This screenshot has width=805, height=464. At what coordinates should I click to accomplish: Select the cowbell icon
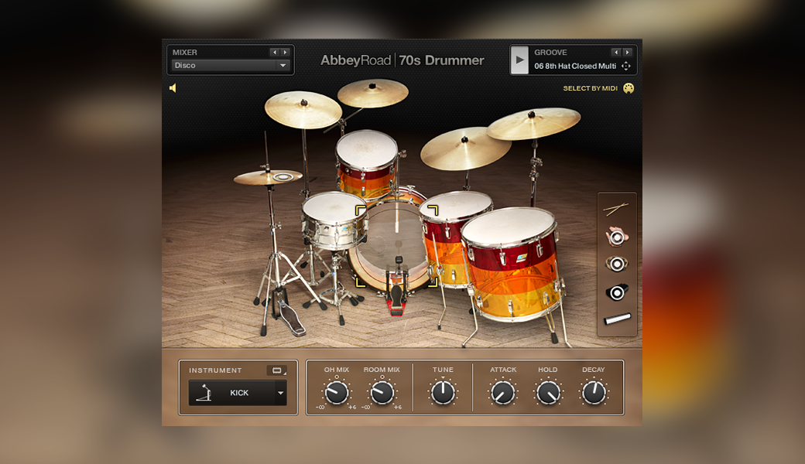(617, 292)
